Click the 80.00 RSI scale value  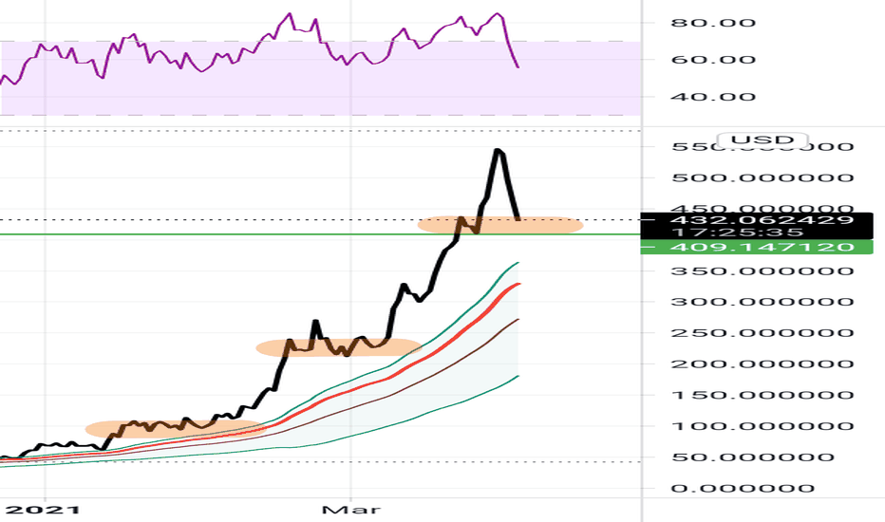coord(713,23)
